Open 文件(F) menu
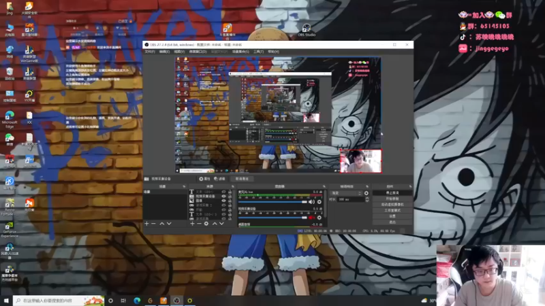 [150, 52]
